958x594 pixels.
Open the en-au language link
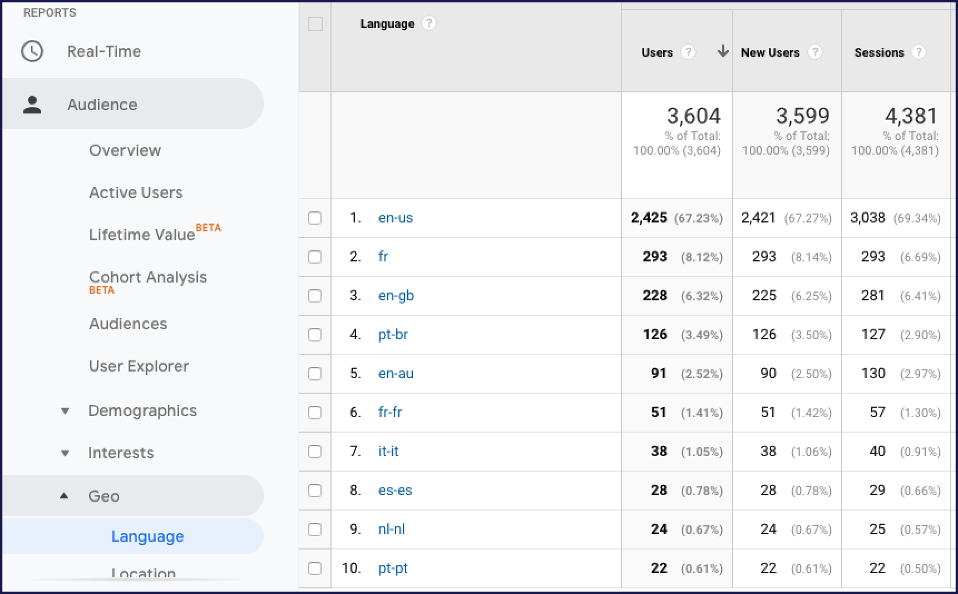[x=396, y=374]
